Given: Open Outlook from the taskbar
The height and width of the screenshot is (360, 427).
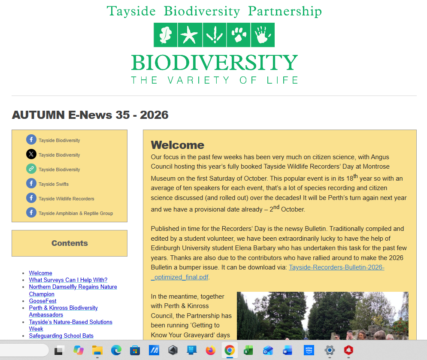Looking at the screenshot, I should [268, 351].
